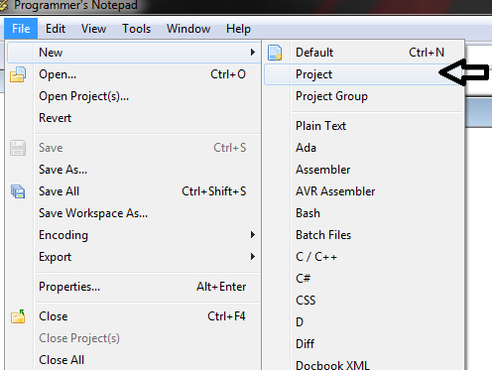Expand the New submenu arrow

253,53
